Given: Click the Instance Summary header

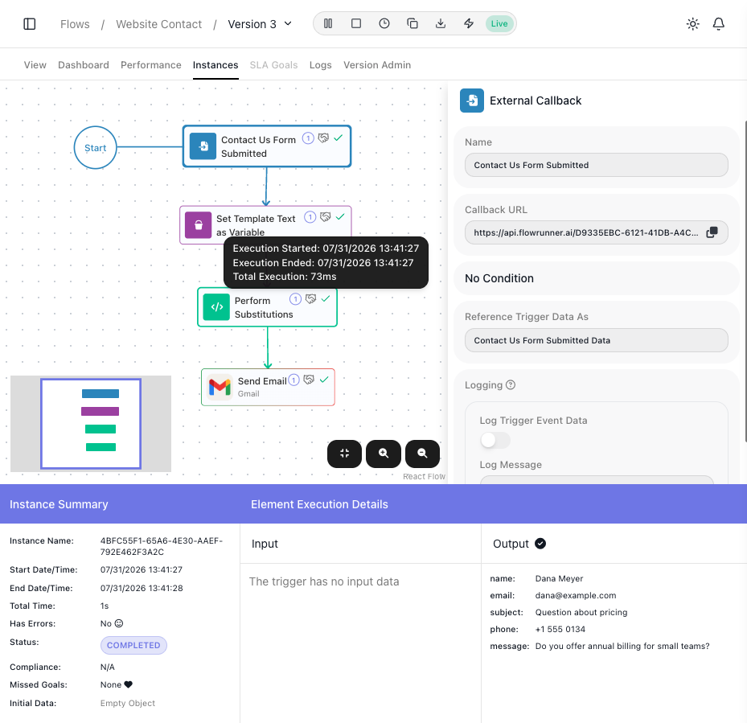Looking at the screenshot, I should [59, 503].
